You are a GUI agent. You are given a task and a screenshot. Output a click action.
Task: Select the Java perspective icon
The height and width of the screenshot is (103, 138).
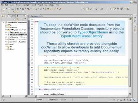click(125, 9)
